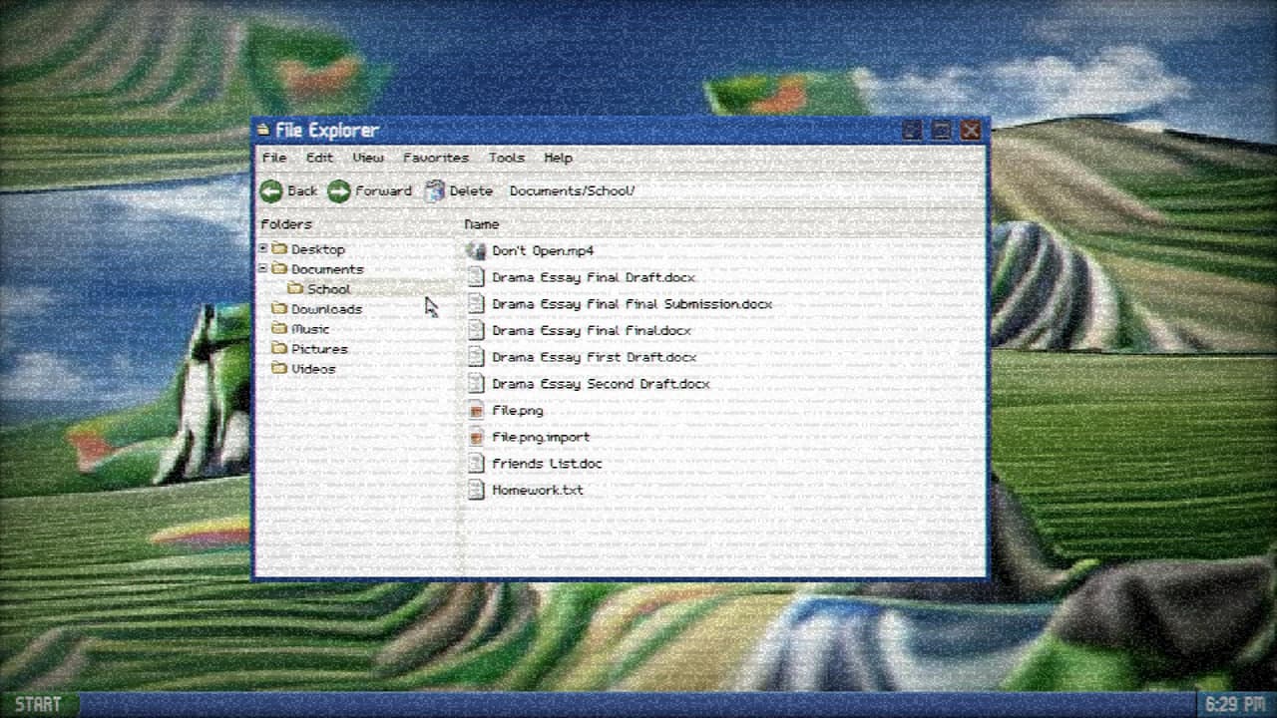Viewport: 1277px width, 718px height.
Task: Click the Pictures folder icon
Action: pos(279,349)
